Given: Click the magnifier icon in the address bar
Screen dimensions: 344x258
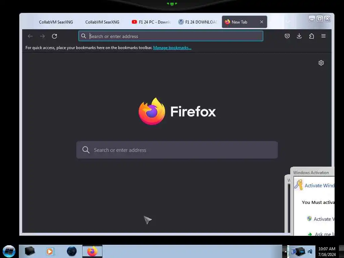Looking at the screenshot, I should tap(84, 36).
